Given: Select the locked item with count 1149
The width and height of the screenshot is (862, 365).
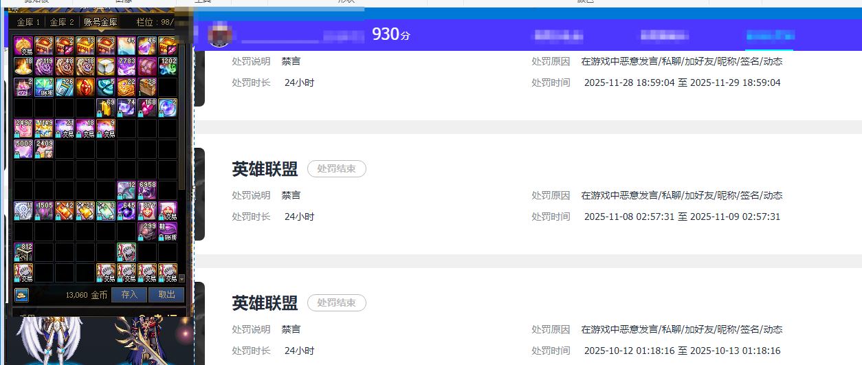Looking at the screenshot, I should tap(44, 129).
